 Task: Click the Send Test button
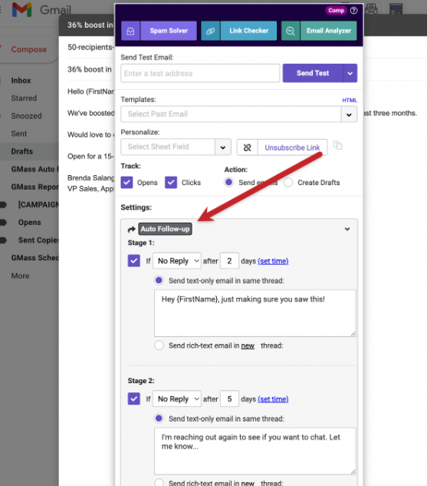(x=313, y=73)
